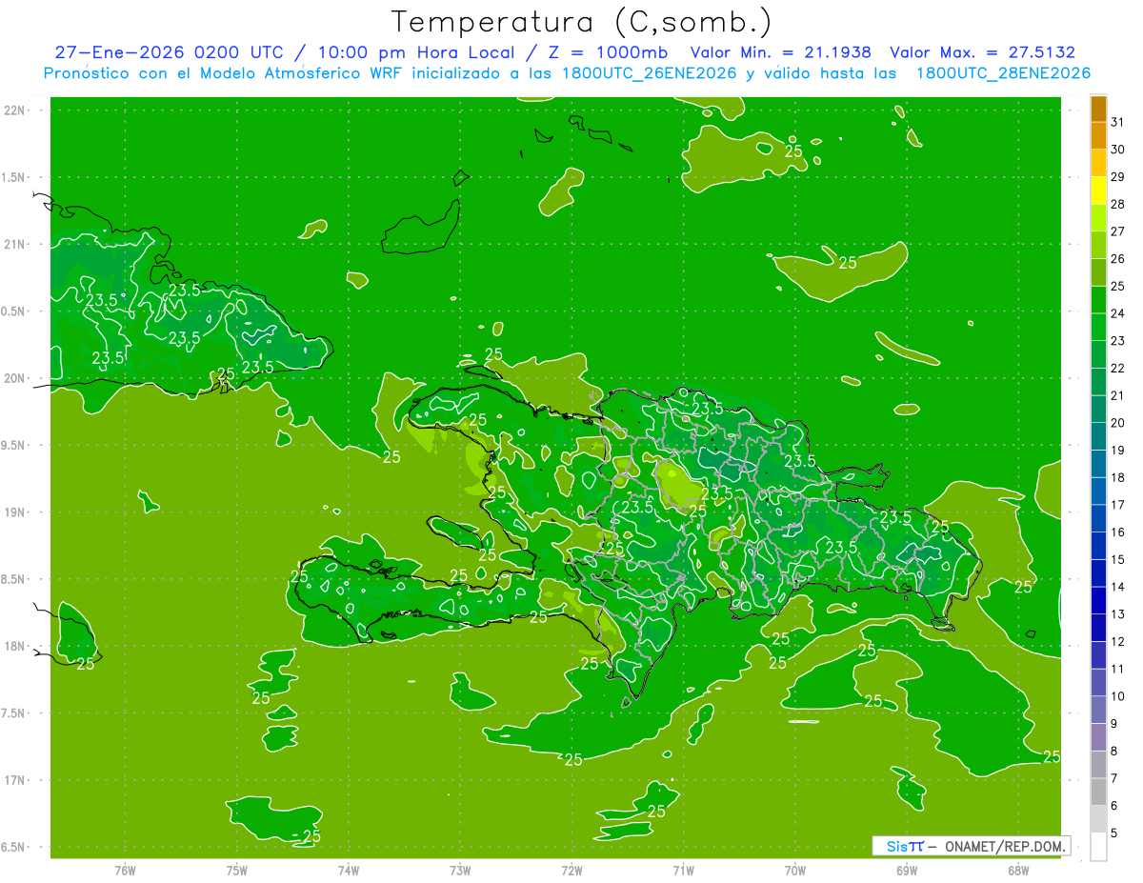Click the '6.5N' latitude label
Image resolution: width=1143 pixels, height=883 pixels.
coord(14,847)
